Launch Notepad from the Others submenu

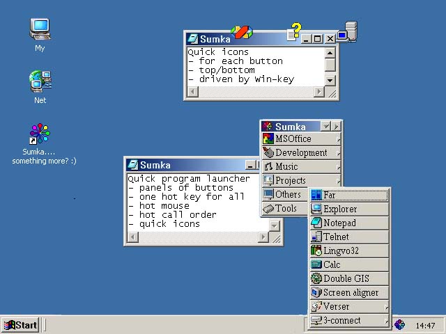click(350, 223)
